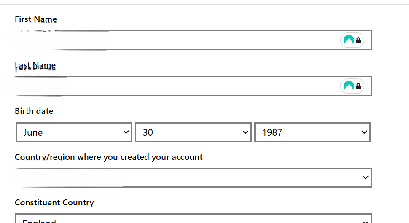
Task: Click the chevron arrow of the day 30 dropdown
Action: (x=245, y=132)
